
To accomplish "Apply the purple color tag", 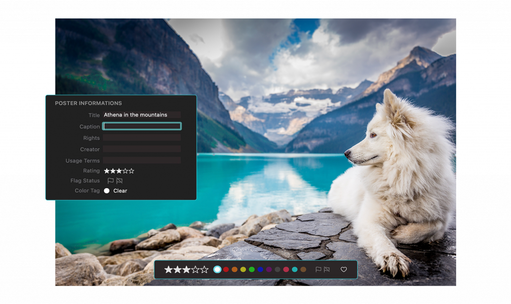I will (269, 270).
